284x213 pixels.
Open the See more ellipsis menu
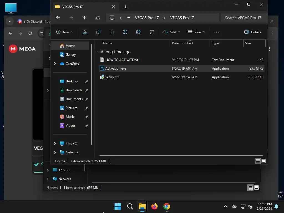(x=216, y=32)
